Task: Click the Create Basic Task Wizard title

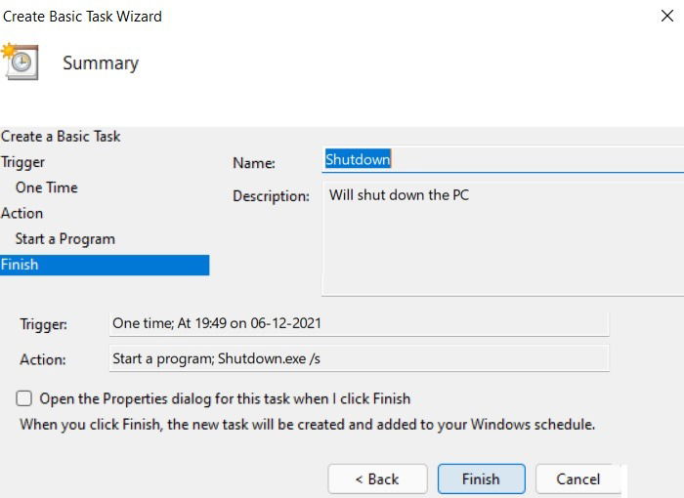Action: (x=82, y=17)
